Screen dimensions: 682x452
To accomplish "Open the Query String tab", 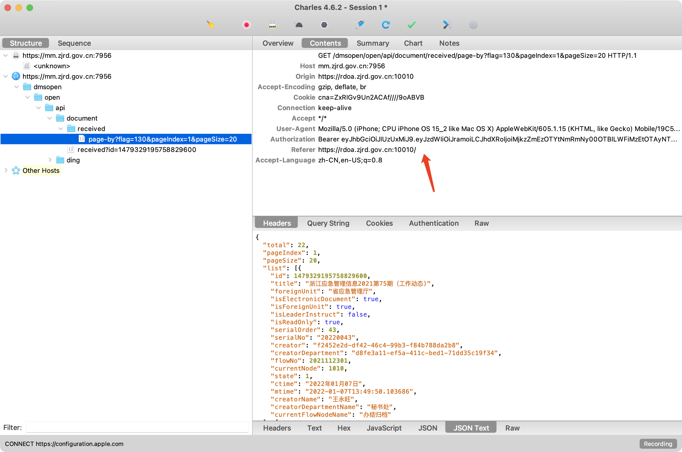I will [328, 223].
